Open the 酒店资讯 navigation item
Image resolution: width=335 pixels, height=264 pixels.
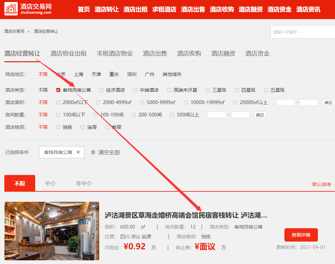pyautogui.click(x=308, y=10)
